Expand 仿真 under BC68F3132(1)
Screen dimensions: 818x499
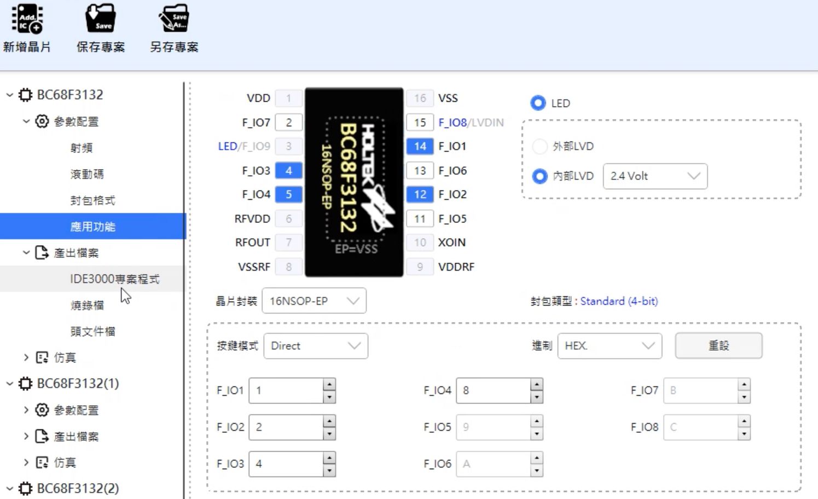[26, 462]
